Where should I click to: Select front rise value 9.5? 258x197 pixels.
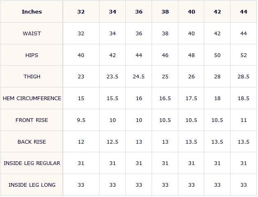[81, 120]
